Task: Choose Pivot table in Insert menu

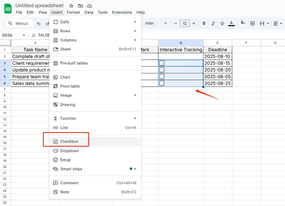Action: coord(70,86)
